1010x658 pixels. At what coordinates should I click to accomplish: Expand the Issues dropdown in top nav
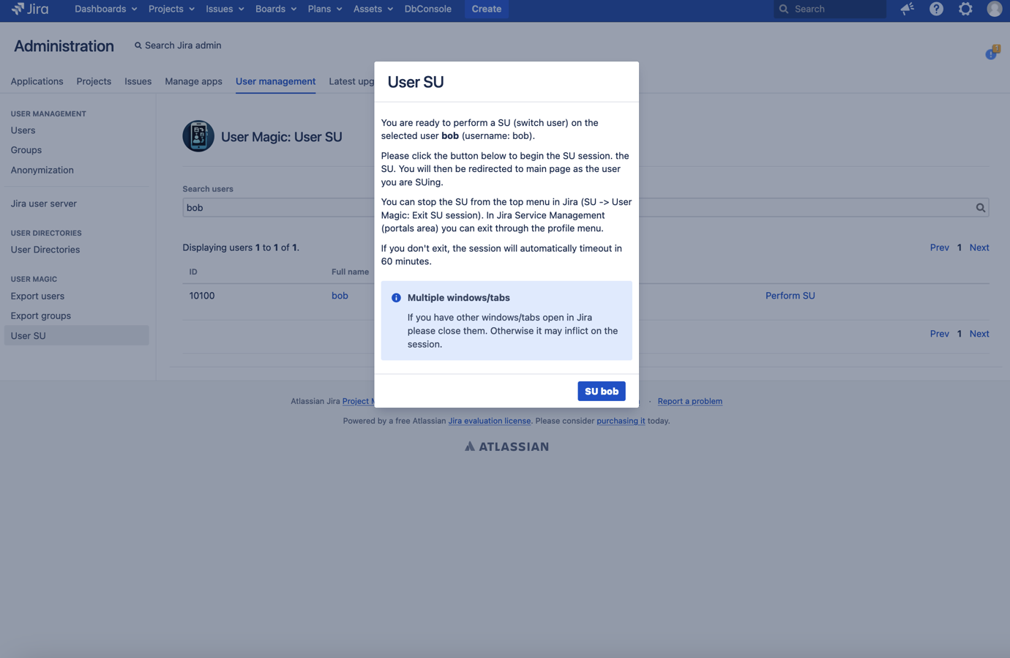coord(225,9)
